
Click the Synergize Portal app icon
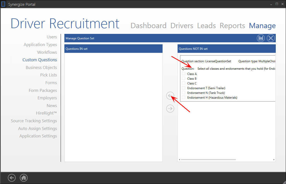[x=3, y=4]
